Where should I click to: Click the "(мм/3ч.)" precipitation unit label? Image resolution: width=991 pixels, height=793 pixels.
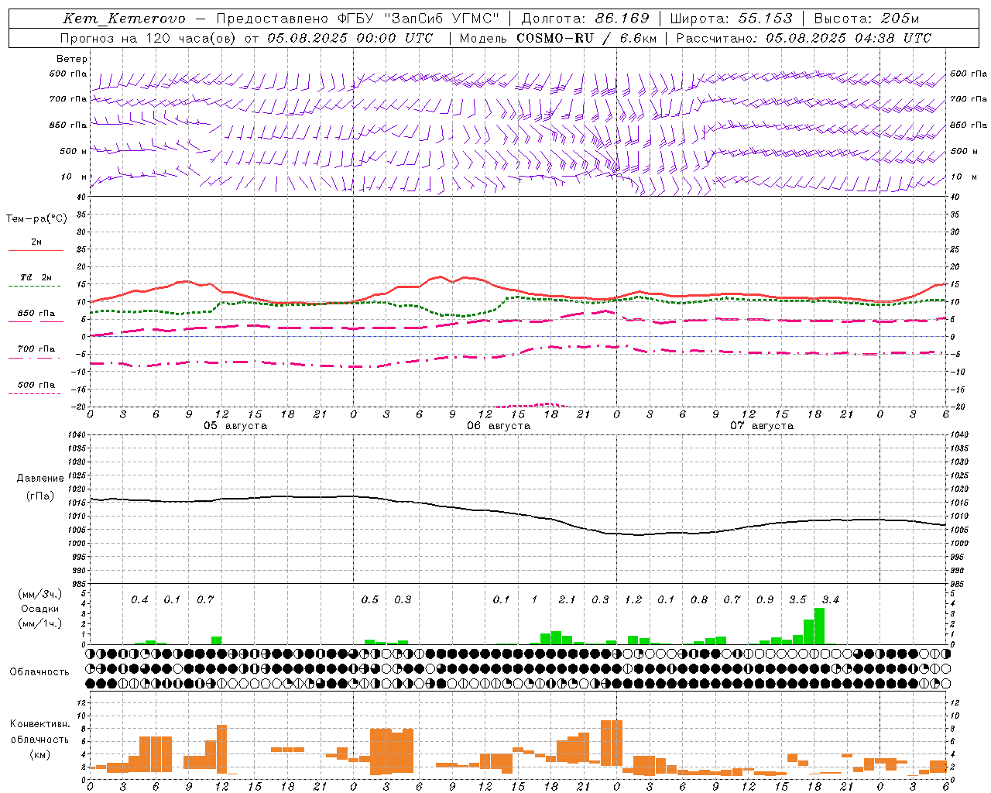tap(39, 595)
